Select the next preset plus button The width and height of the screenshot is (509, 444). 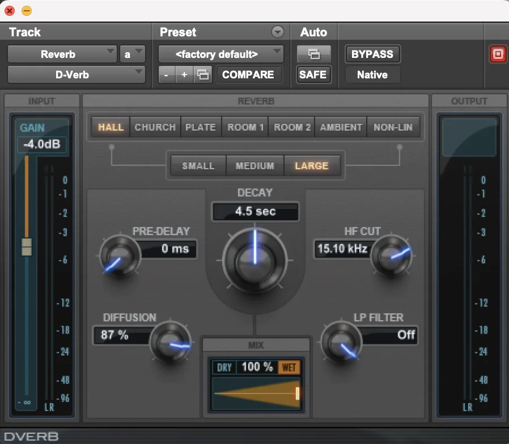click(184, 75)
